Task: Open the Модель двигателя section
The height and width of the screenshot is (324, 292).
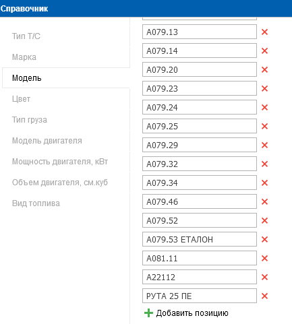Action: click(x=47, y=141)
